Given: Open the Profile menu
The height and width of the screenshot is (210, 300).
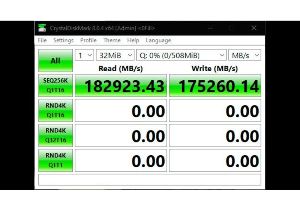Looking at the screenshot, I should pos(88,40).
